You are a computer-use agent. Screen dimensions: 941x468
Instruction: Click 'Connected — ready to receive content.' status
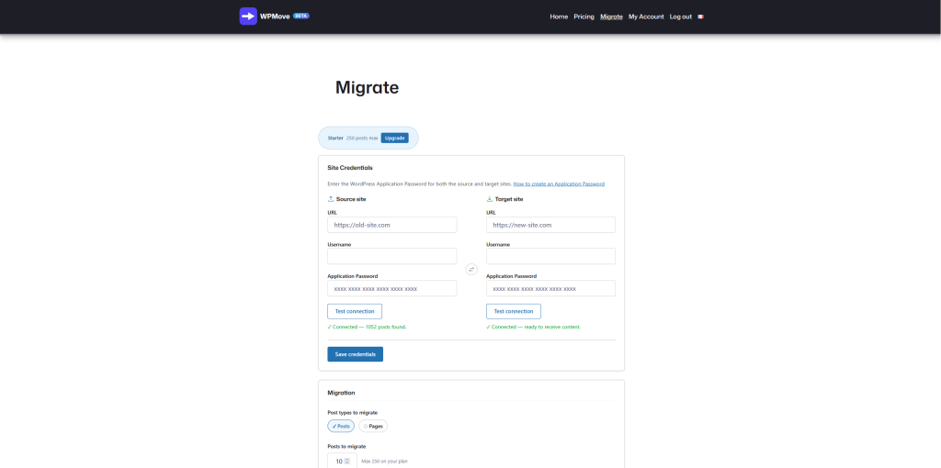(534, 328)
